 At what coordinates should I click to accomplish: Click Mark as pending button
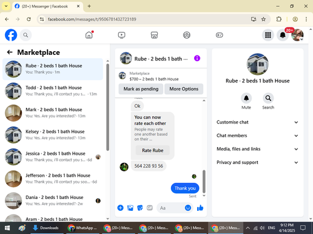click(141, 89)
